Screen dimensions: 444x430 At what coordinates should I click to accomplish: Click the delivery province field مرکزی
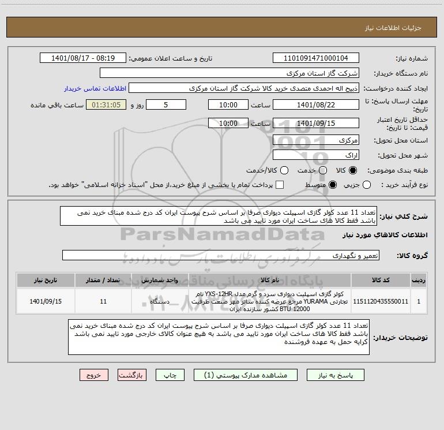coord(316,140)
